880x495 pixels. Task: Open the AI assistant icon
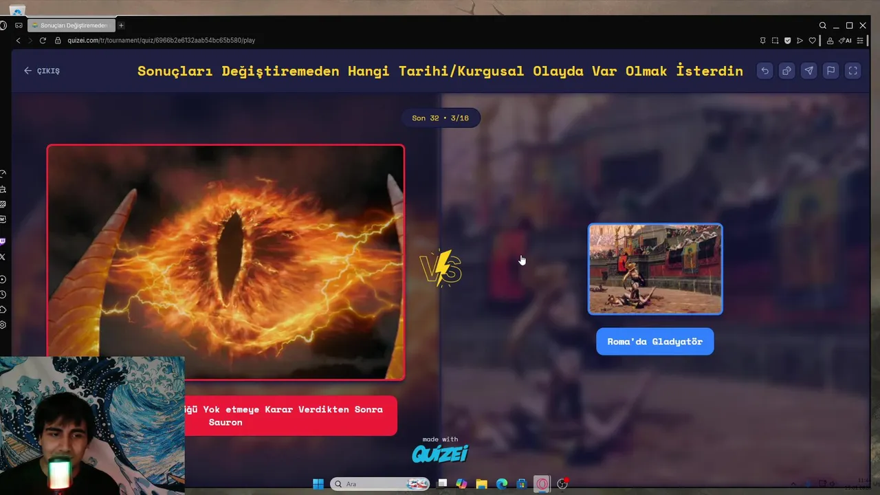coord(845,41)
